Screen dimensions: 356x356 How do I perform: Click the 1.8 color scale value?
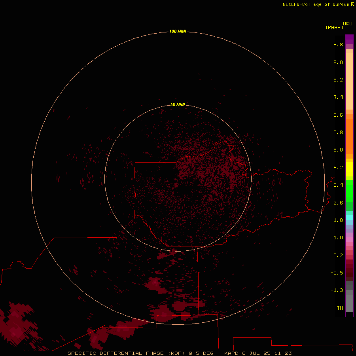point(338,220)
